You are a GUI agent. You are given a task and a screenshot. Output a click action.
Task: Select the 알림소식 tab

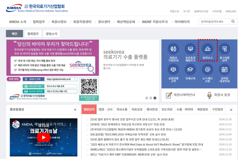tap(52, 34)
